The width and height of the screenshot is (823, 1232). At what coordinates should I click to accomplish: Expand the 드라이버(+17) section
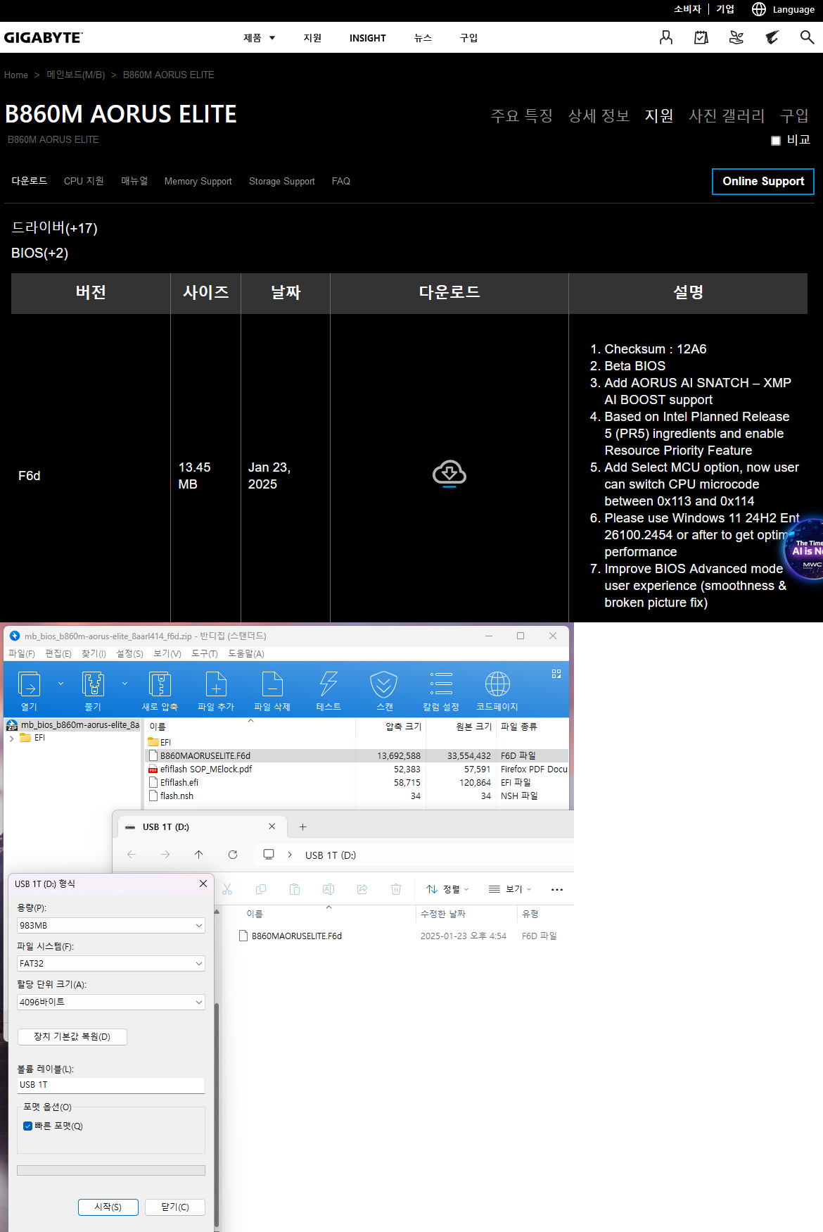54,227
